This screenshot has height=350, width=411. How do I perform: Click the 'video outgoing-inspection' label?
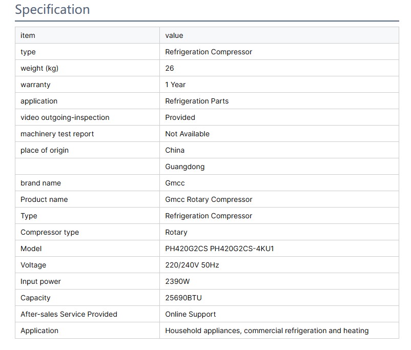(x=65, y=117)
